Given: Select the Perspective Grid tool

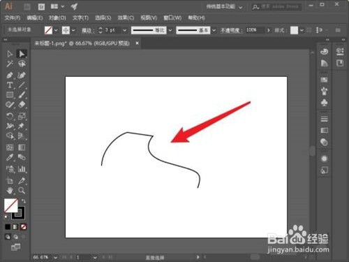Looking at the screenshot, I should tap(22, 136).
